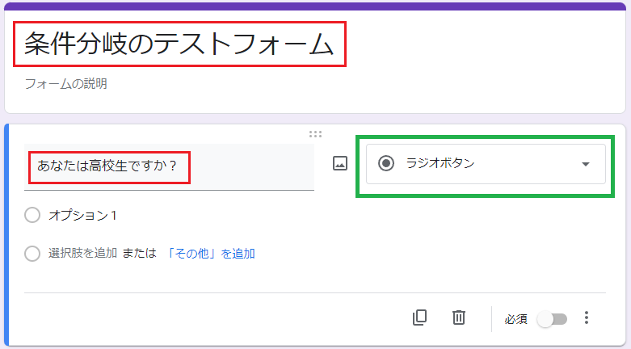
Task: Click the purple header bar of form
Action: point(315,6)
